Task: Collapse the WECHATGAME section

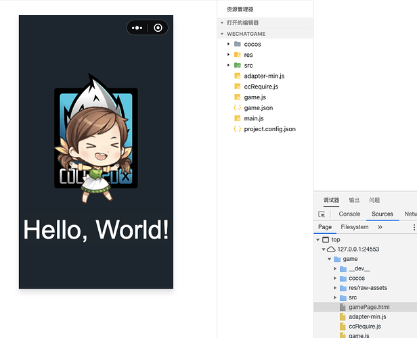Action: [x=222, y=34]
